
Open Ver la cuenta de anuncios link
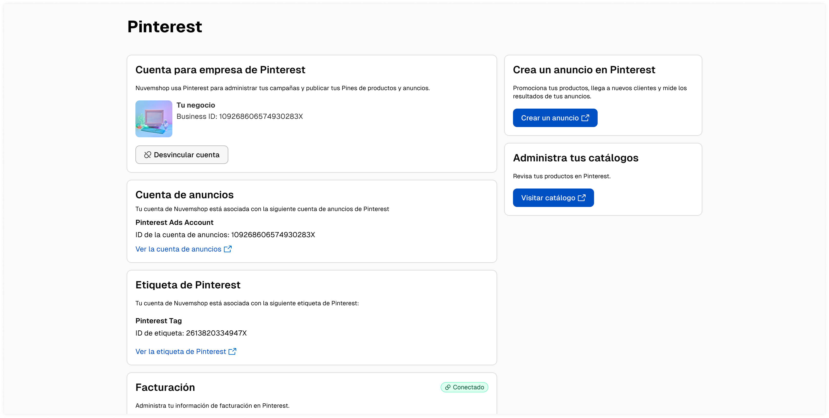tap(183, 249)
